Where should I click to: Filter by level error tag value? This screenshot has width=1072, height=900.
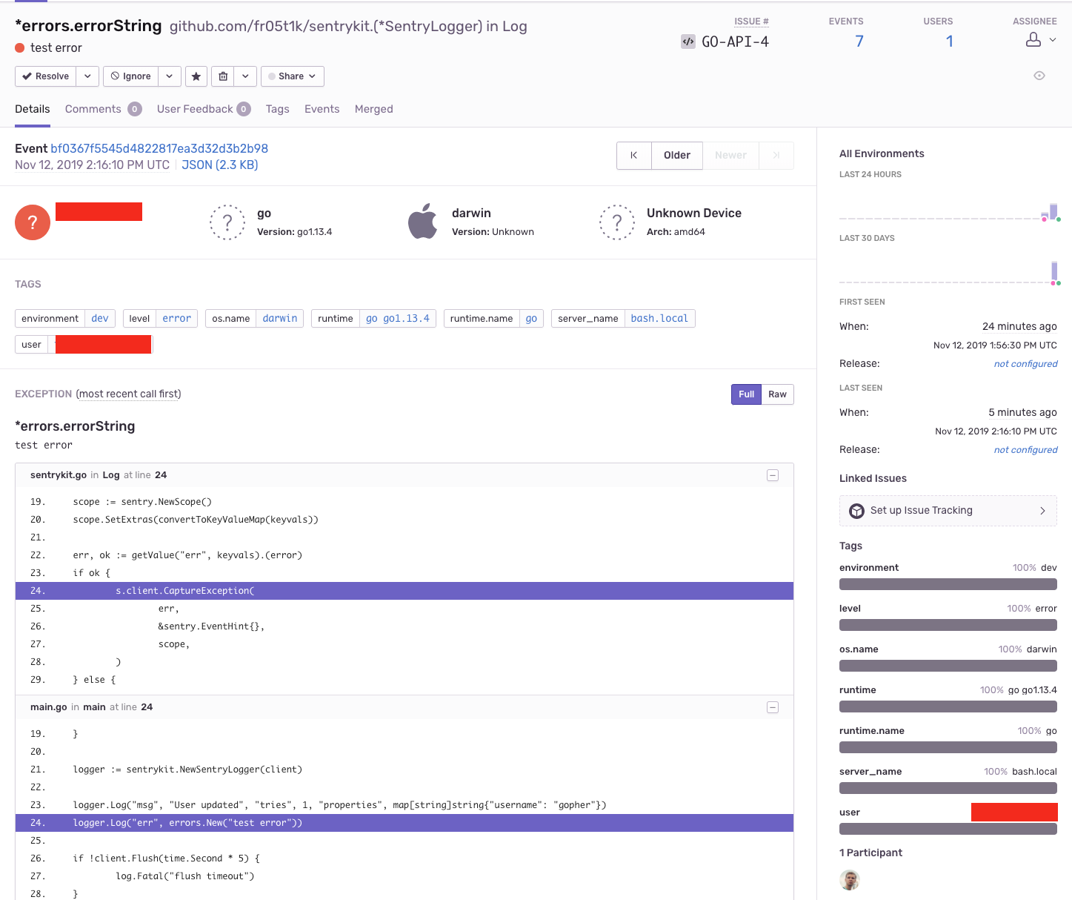[x=177, y=319]
